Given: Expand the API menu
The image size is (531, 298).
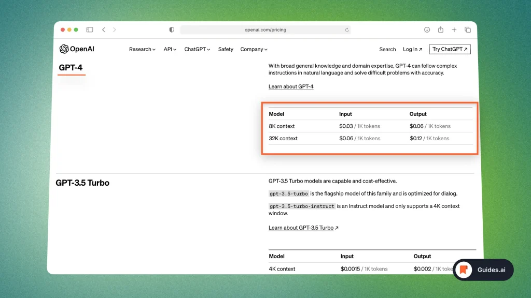Looking at the screenshot, I should click(x=170, y=49).
